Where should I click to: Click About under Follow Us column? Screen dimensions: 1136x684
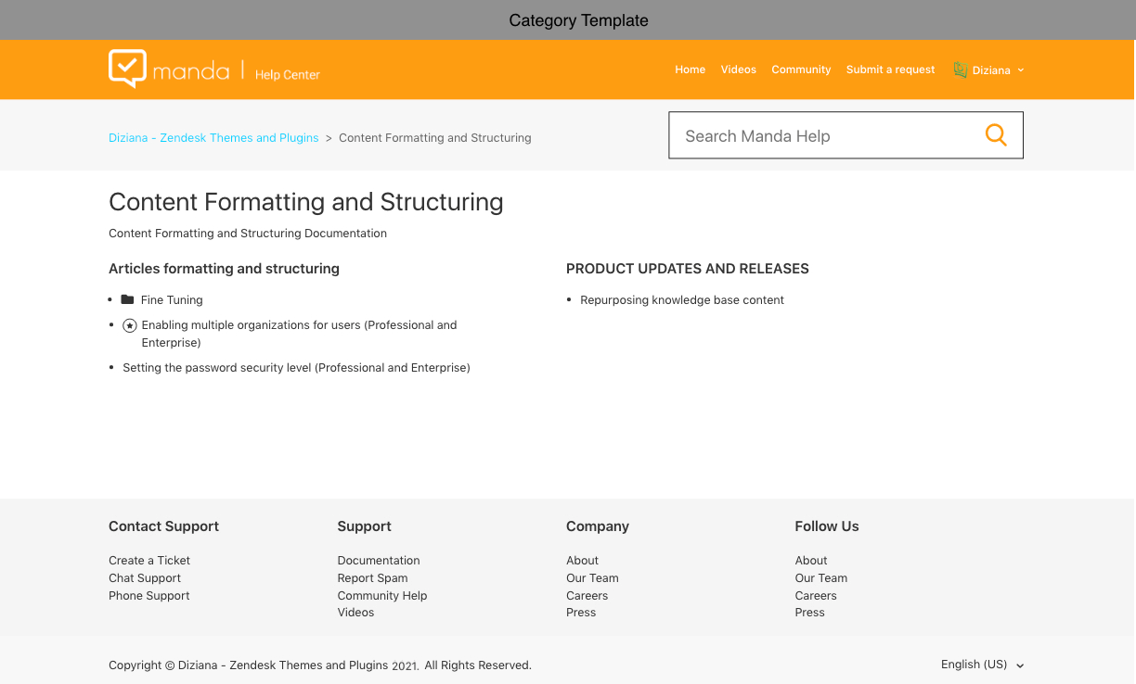811,560
